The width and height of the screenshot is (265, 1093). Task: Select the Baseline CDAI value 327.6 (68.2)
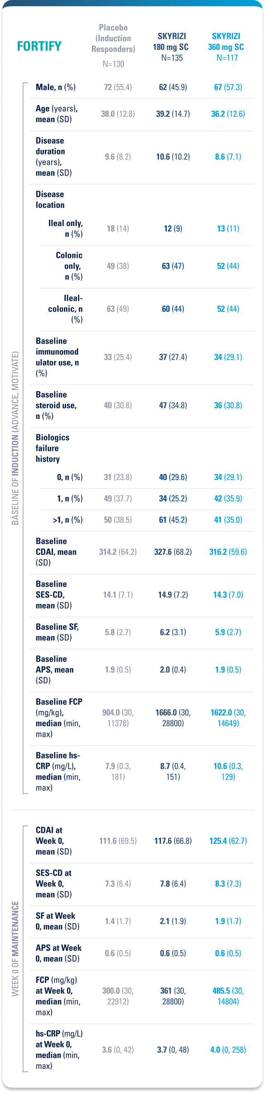[173, 552]
